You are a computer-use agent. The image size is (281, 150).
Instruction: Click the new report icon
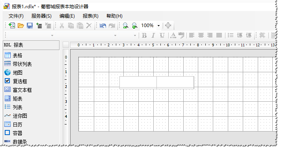pyautogui.click(x=12, y=26)
